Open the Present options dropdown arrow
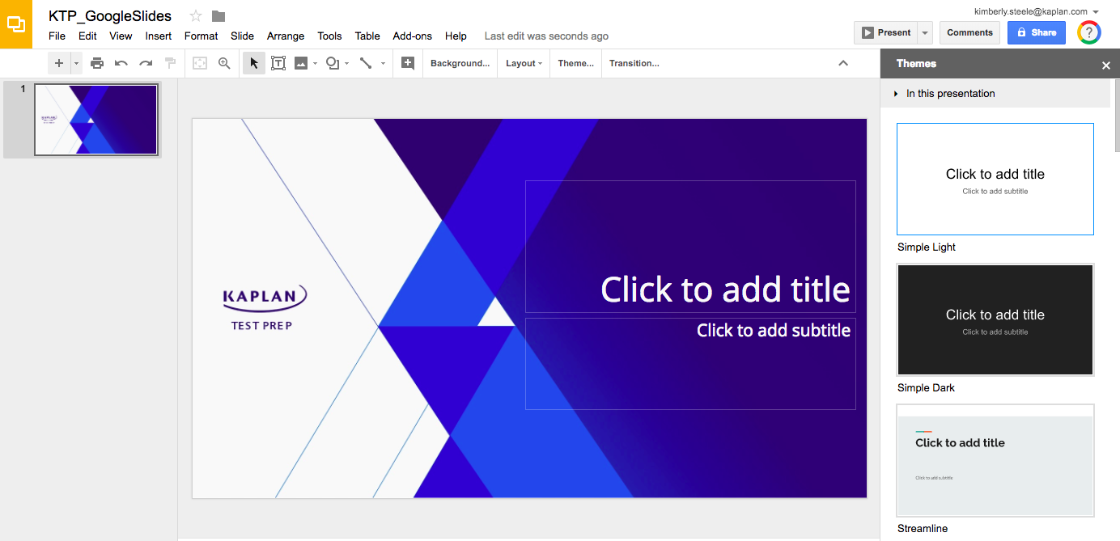 (x=925, y=33)
